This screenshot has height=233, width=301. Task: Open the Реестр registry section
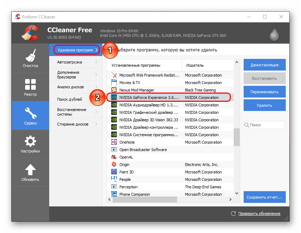[x=30, y=87]
